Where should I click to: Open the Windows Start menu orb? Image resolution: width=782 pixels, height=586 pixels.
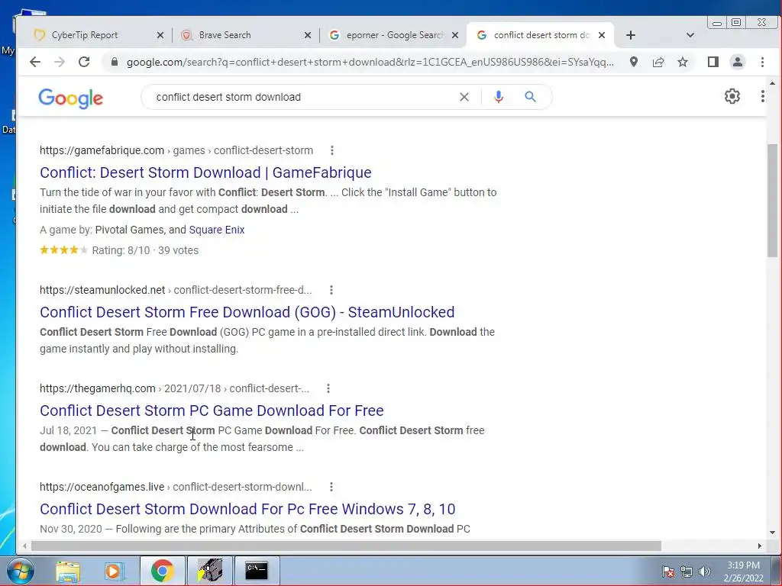[21, 571]
